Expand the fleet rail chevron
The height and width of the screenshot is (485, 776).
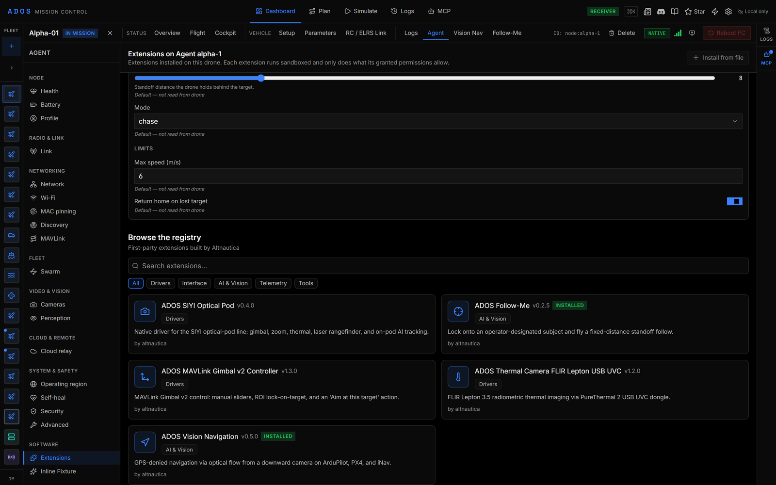coord(12,68)
